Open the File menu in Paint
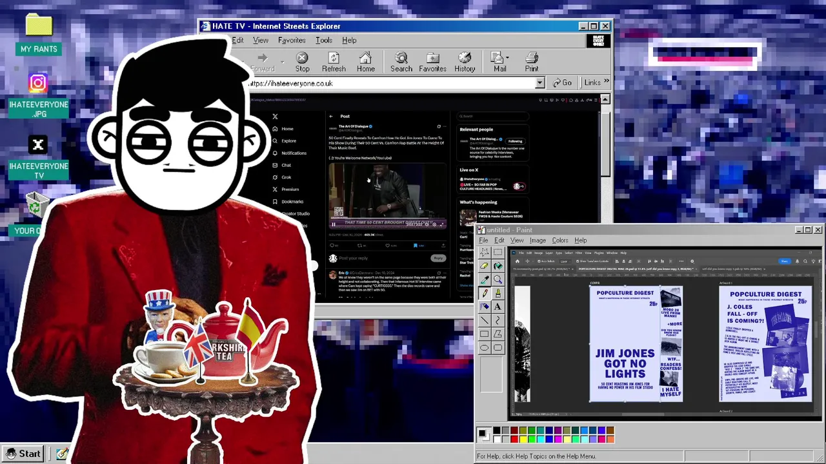The width and height of the screenshot is (826, 464). click(483, 240)
